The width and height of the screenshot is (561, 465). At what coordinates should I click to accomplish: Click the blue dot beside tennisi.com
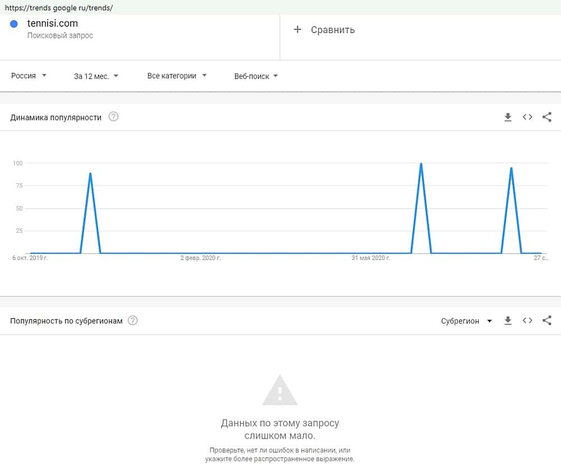[14, 24]
